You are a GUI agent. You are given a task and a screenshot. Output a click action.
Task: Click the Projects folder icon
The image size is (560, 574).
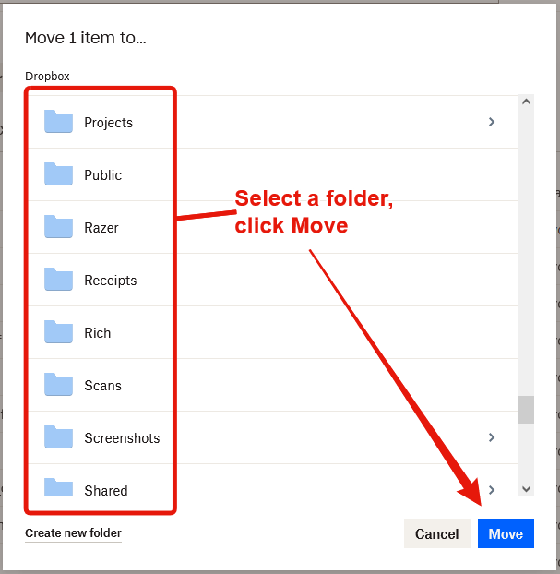[x=58, y=122]
